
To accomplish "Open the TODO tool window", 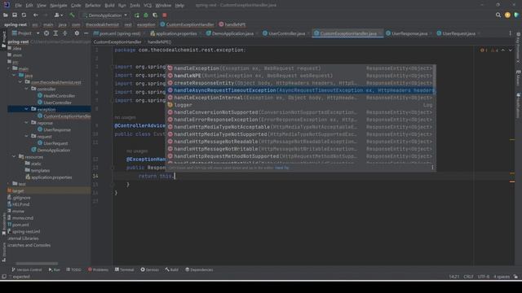I will pyautogui.click(x=73, y=269).
